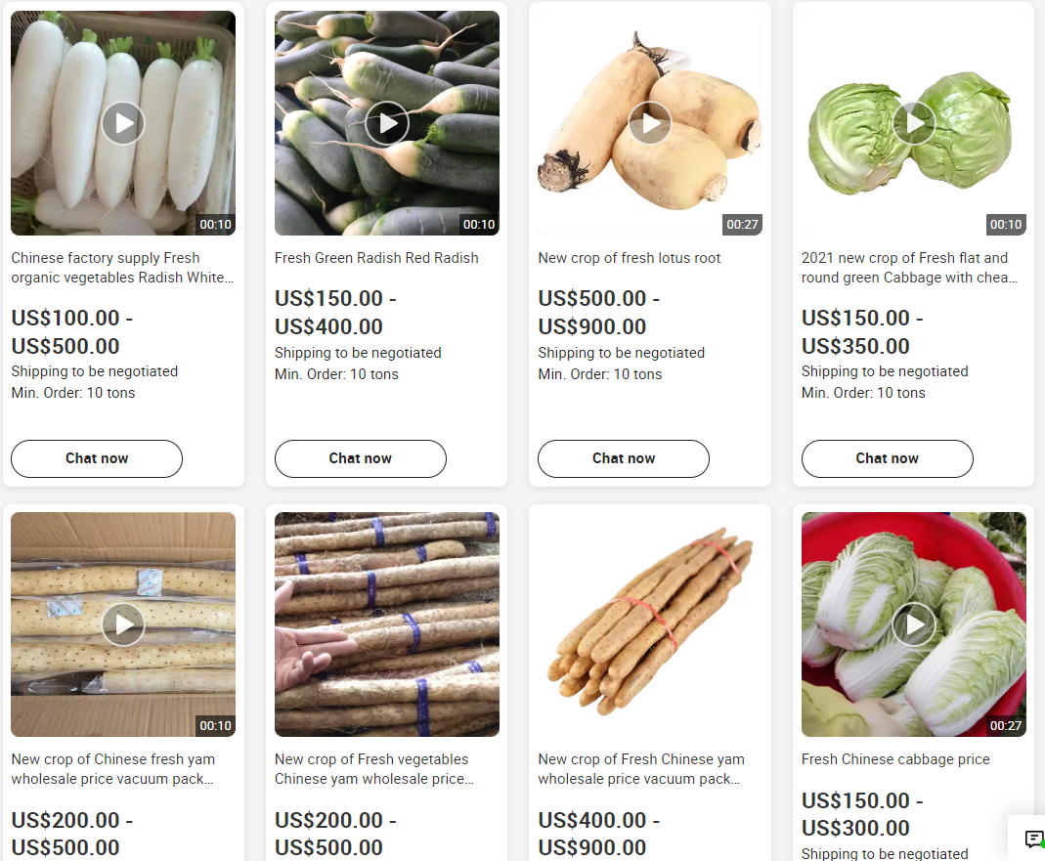Play the white radish product video
Image resolution: width=1045 pixels, height=861 pixels.
123,123
